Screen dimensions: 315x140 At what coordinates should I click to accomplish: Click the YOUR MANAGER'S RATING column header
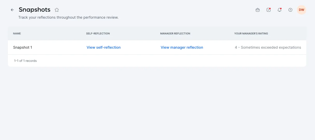click(251, 33)
